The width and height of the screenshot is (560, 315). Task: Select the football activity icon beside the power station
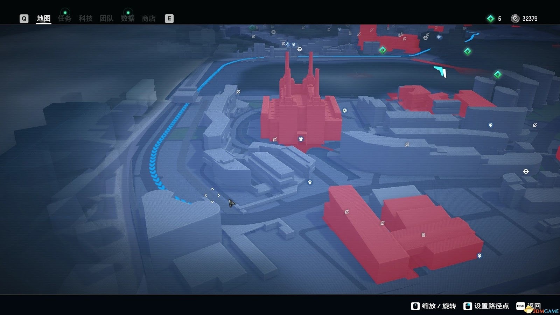point(345,111)
